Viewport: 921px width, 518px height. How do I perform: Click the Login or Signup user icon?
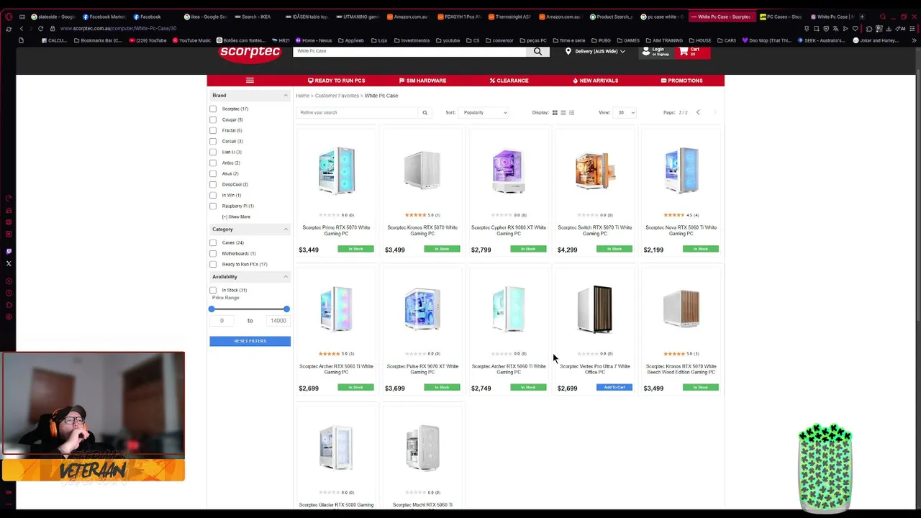tap(645, 52)
